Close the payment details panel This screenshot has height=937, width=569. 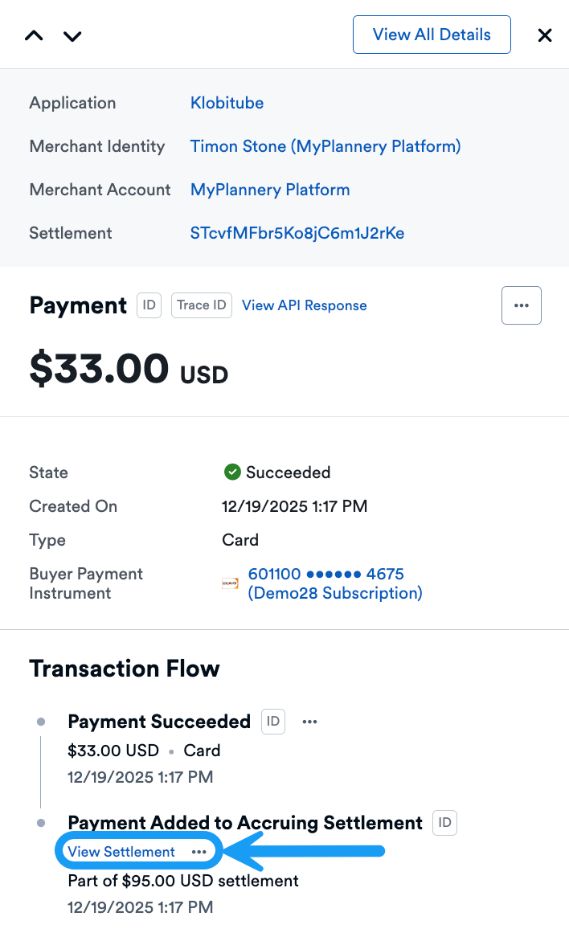pyautogui.click(x=545, y=35)
